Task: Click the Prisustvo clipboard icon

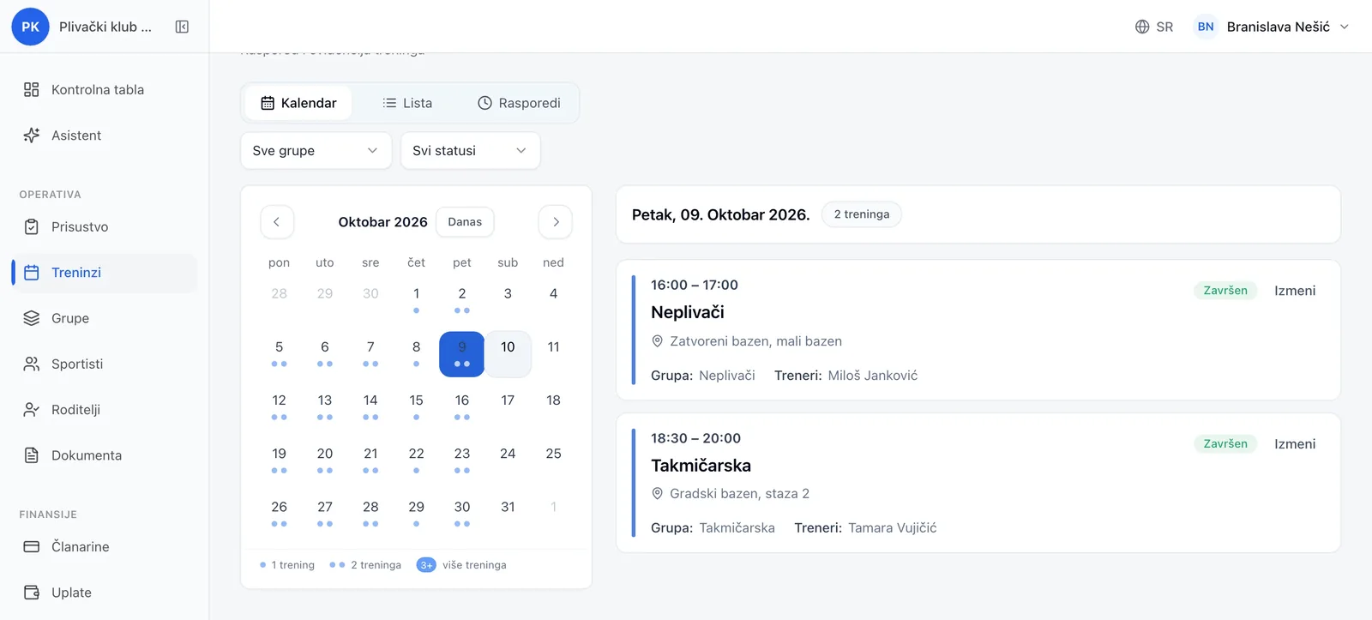Action: 32,227
